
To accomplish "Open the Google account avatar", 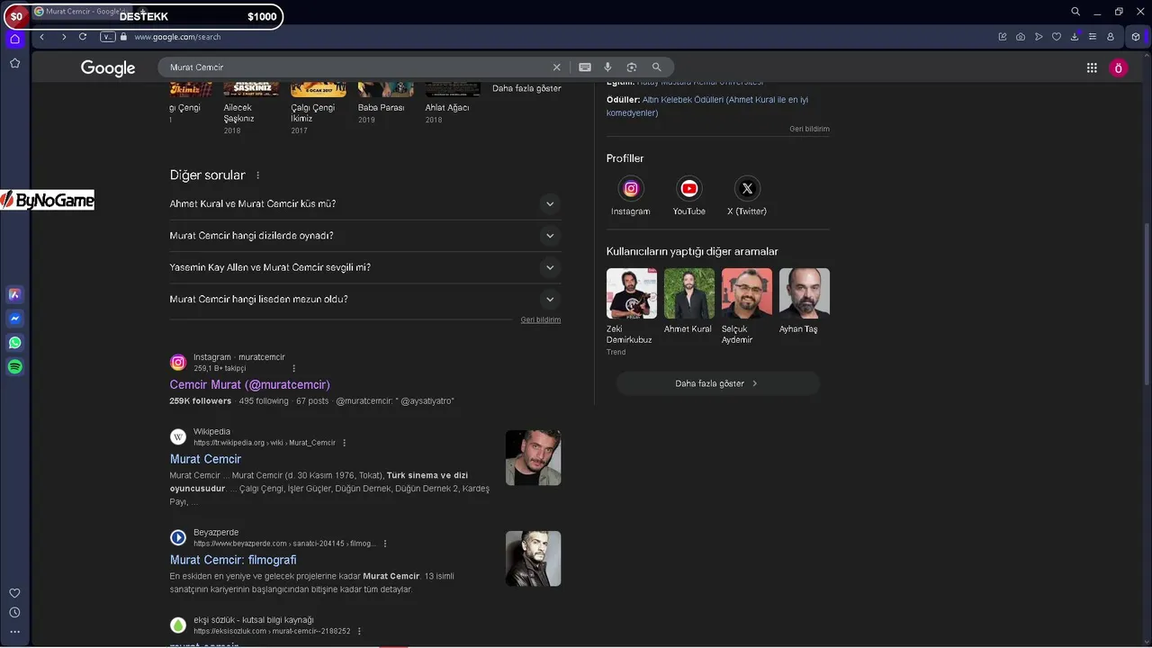I will coord(1119,67).
